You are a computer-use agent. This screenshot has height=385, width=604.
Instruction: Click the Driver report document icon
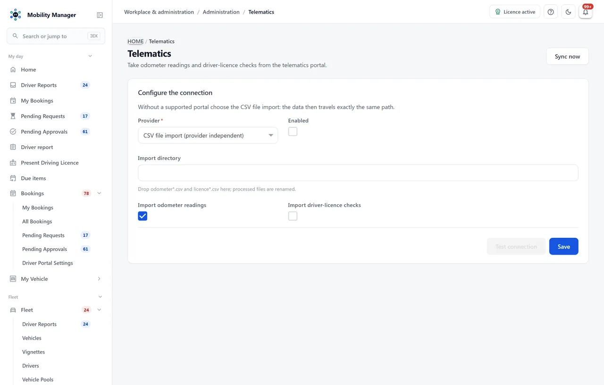click(x=13, y=147)
